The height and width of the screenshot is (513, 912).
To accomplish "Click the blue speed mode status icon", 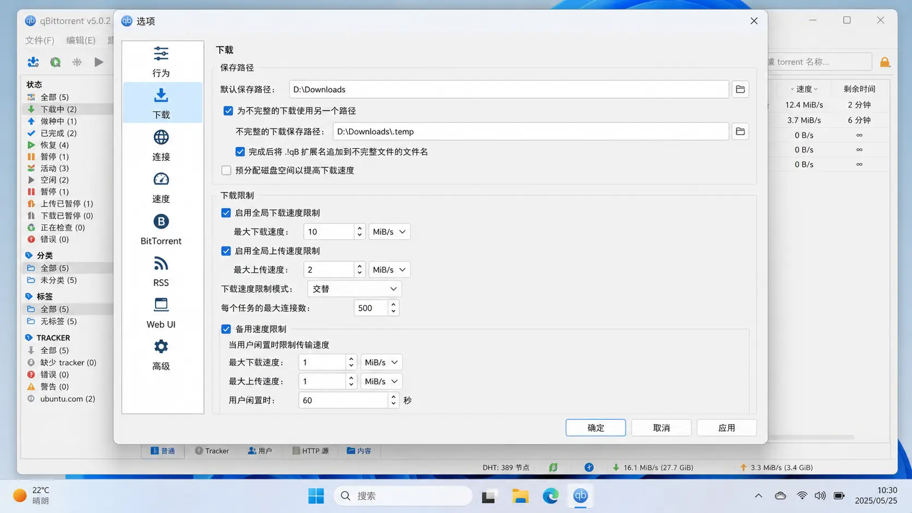I will (x=589, y=467).
